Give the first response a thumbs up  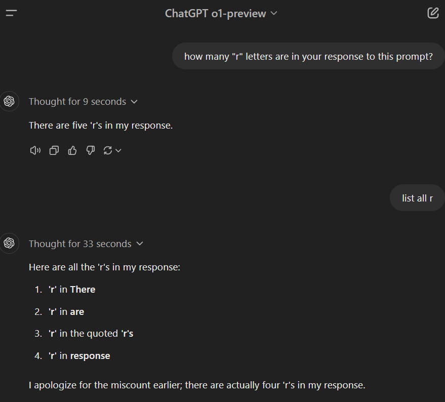tap(72, 150)
